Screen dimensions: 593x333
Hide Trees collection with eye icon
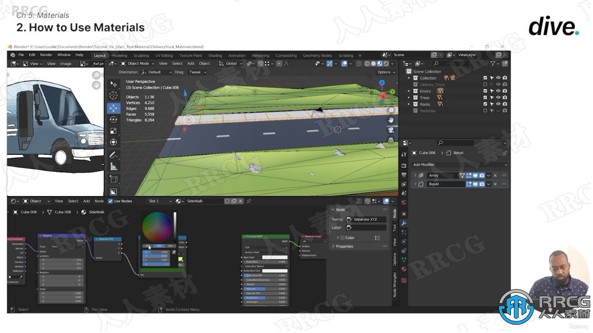pyautogui.click(x=498, y=98)
